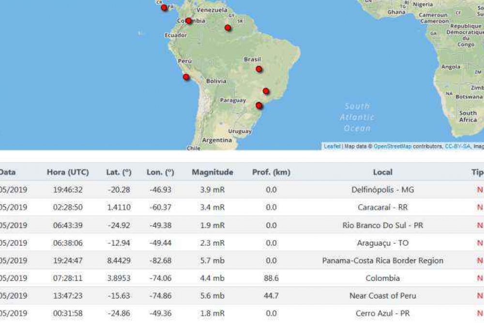Screen dimensions: 484x323
Task: Click the Magnitude column header
Action: click(x=212, y=172)
